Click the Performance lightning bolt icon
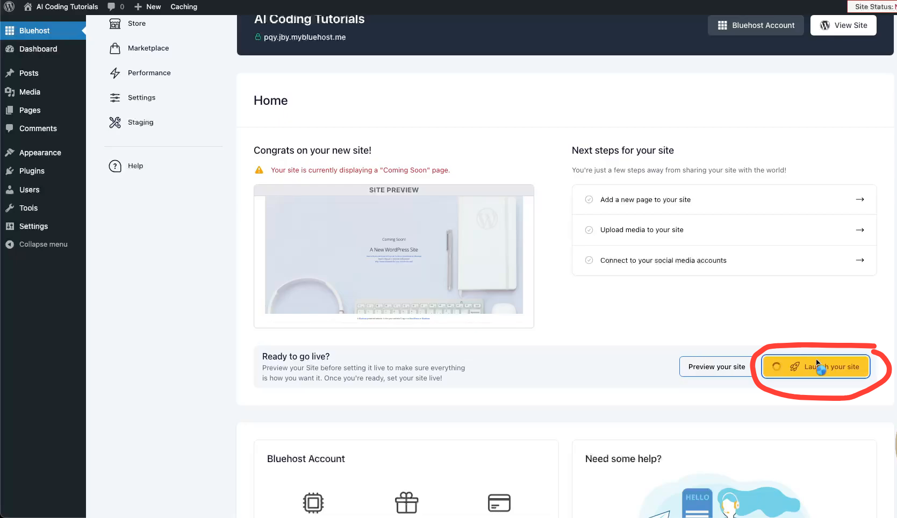The image size is (897, 518). (115, 73)
